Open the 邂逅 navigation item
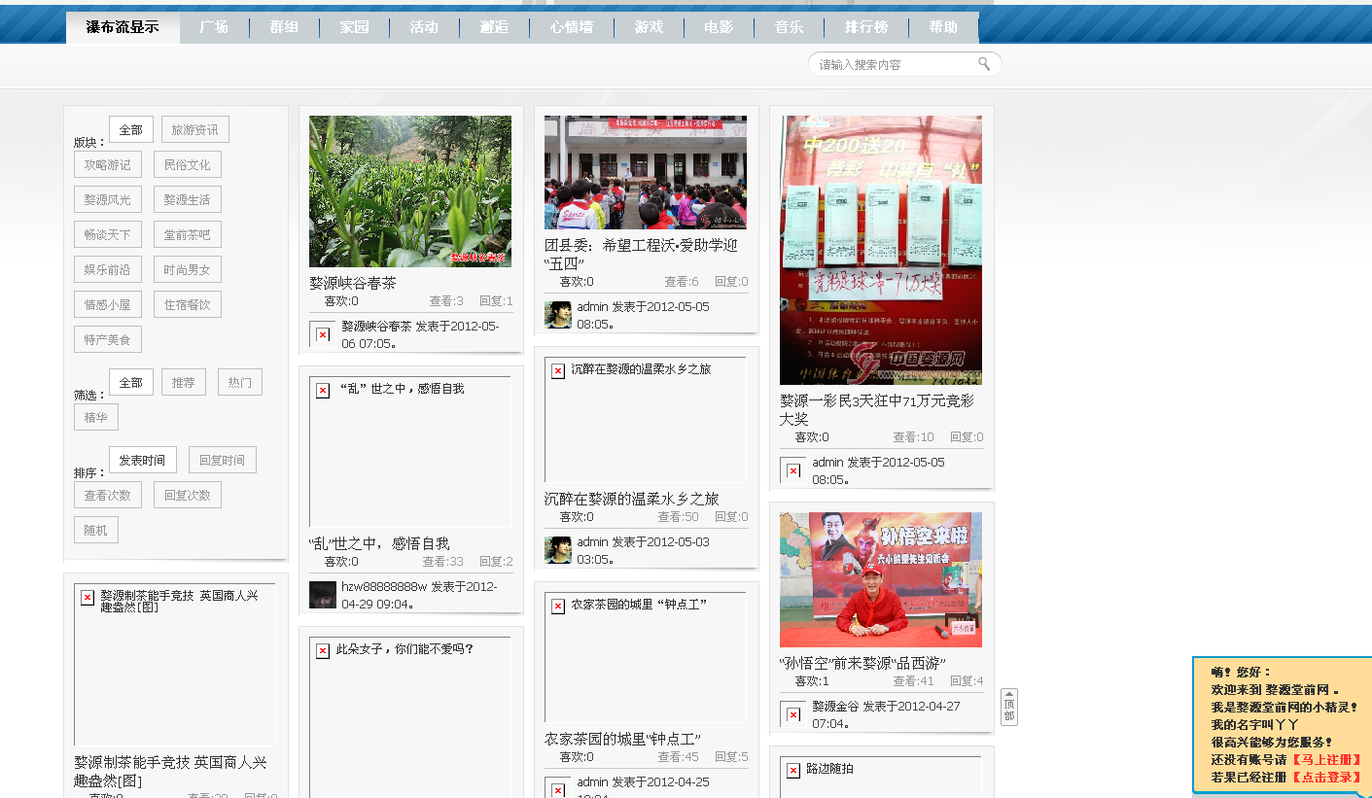 (494, 27)
